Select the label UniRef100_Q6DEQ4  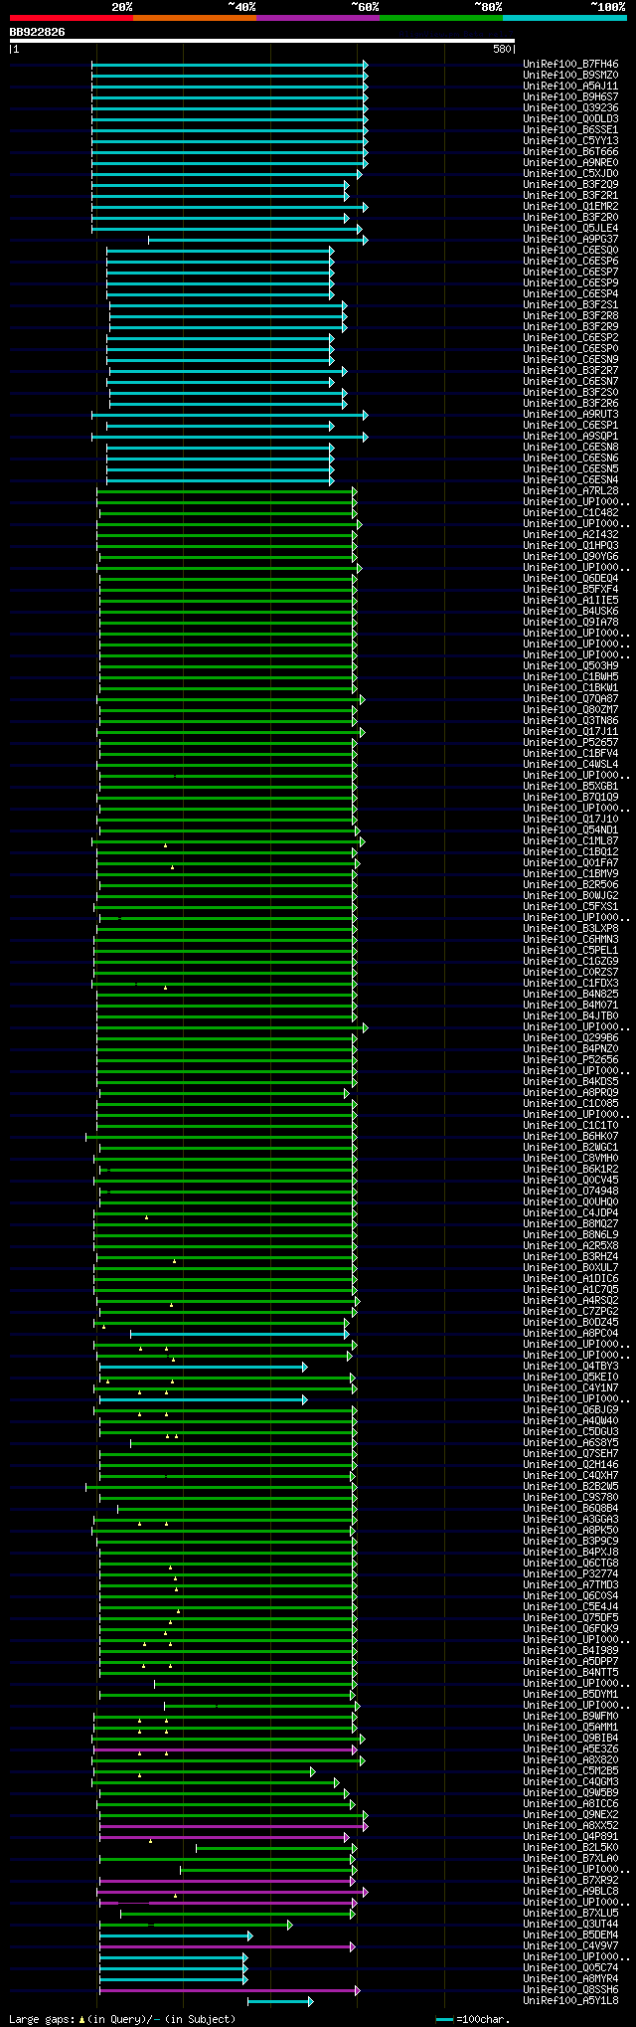coord(570,579)
